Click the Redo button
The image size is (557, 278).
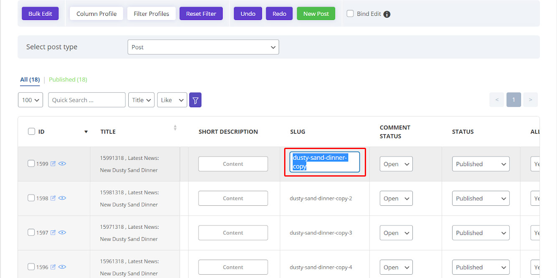(x=279, y=14)
